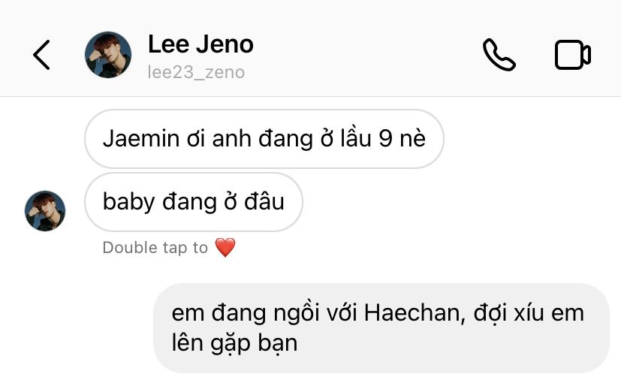
Task: Start a video call with Lee Jeno
Action: click(x=573, y=55)
